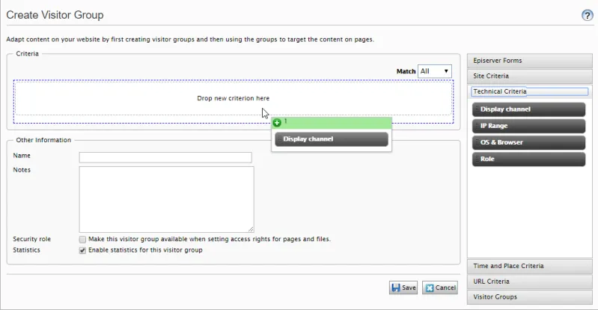Click the Statistics label
Viewport: 598px width, 310px height.
26,250
